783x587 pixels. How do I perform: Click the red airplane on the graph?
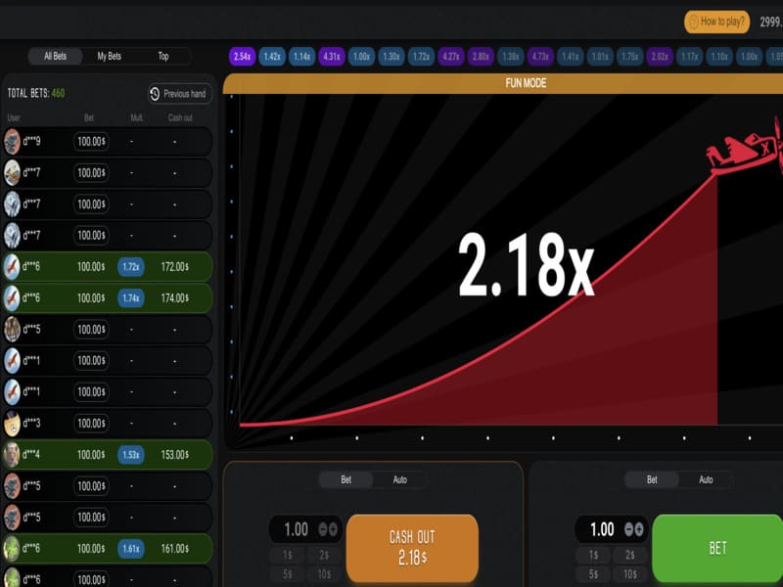click(746, 154)
